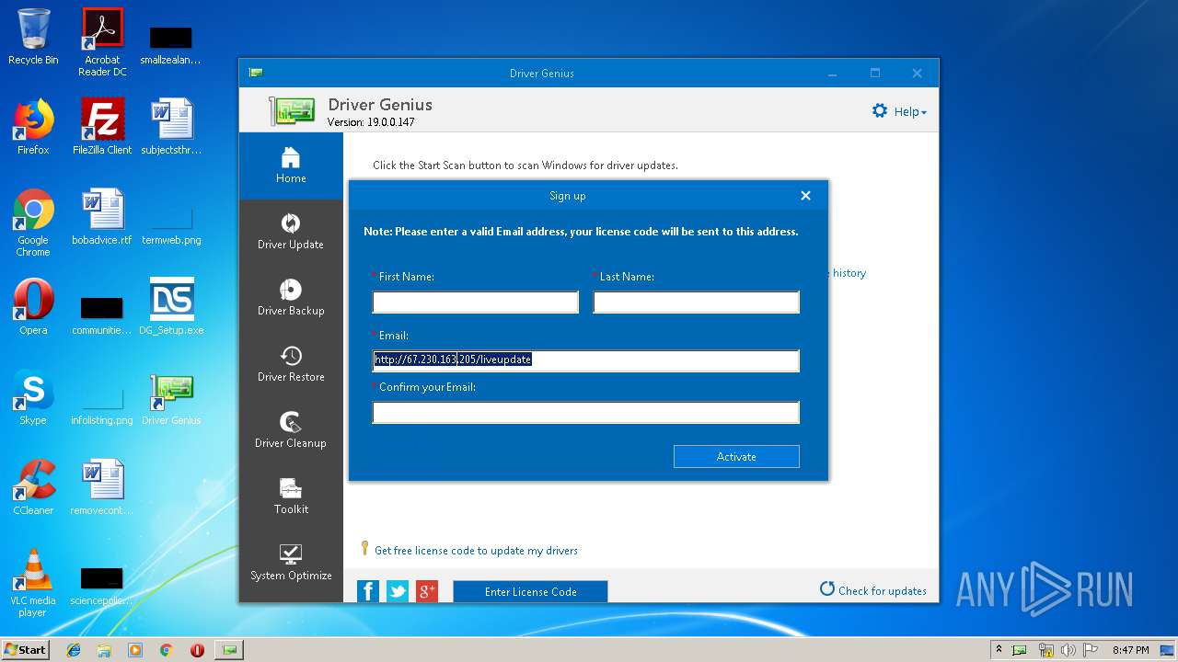1178x662 pixels.
Task: Select DG_Setup.exe desktop file
Action: click(x=171, y=307)
